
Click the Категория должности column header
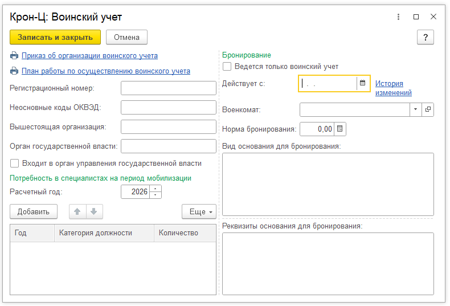coord(104,233)
